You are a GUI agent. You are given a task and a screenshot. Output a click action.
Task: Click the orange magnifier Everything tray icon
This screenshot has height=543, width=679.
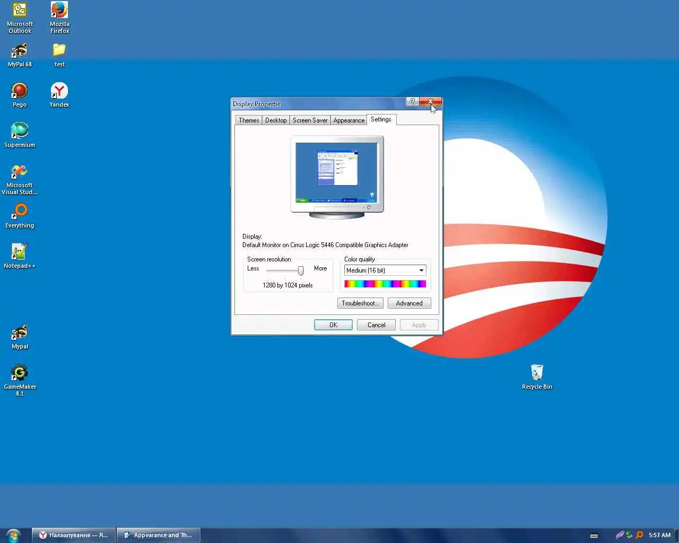click(639, 535)
